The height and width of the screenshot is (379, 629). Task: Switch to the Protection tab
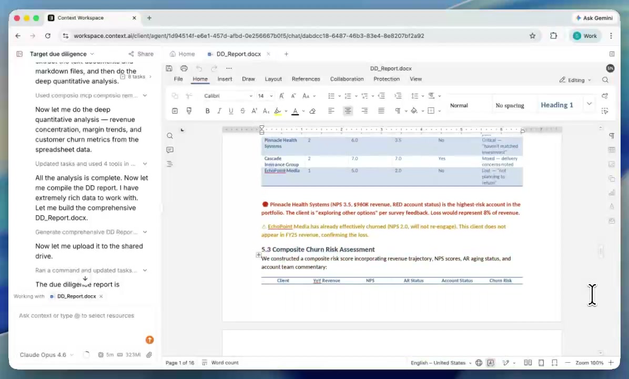pyautogui.click(x=387, y=79)
